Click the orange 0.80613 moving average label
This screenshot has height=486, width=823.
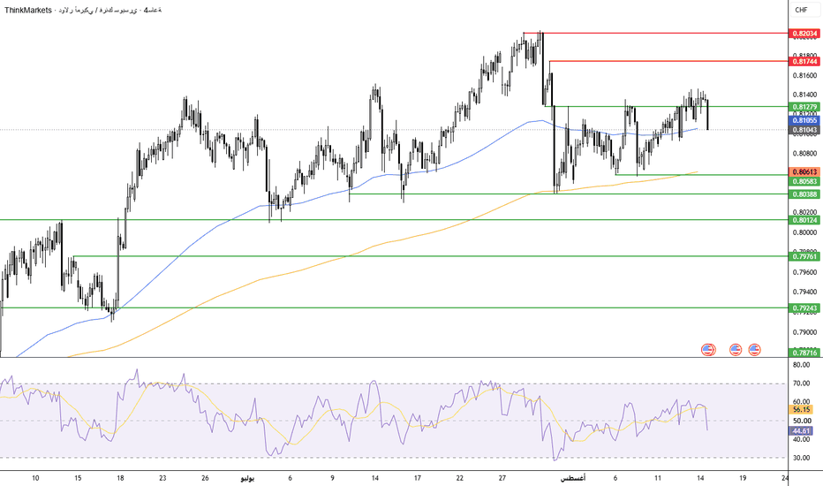[804, 171]
